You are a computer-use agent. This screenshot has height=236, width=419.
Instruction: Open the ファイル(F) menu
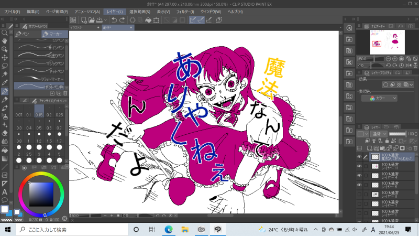click(12, 12)
